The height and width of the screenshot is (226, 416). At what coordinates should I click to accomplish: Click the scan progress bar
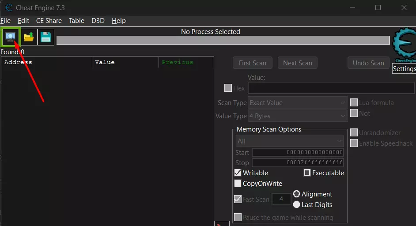click(223, 40)
